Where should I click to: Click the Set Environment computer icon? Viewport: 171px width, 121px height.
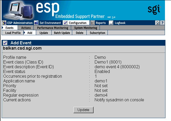[x=36, y=23]
